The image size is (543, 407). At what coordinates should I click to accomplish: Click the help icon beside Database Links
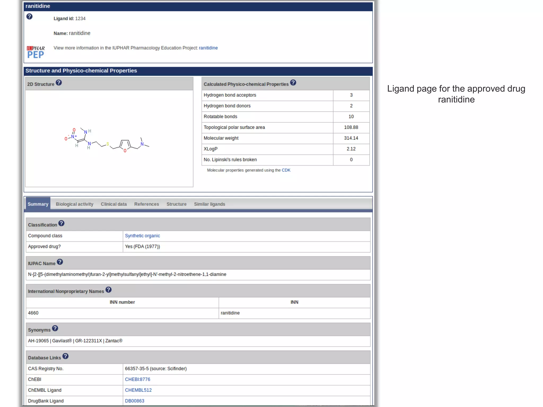tap(65, 356)
